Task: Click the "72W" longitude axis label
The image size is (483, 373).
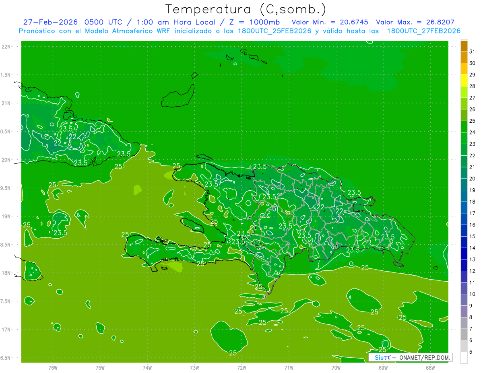Action: pyautogui.click(x=242, y=367)
